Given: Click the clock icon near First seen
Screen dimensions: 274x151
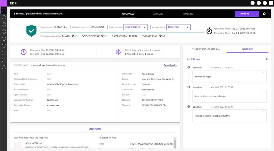Looking at the screenshot, I should click(23, 52).
